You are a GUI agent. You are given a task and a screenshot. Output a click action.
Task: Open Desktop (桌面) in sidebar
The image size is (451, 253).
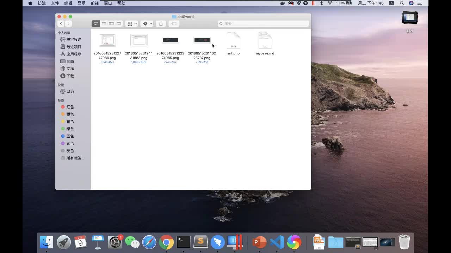(67, 61)
